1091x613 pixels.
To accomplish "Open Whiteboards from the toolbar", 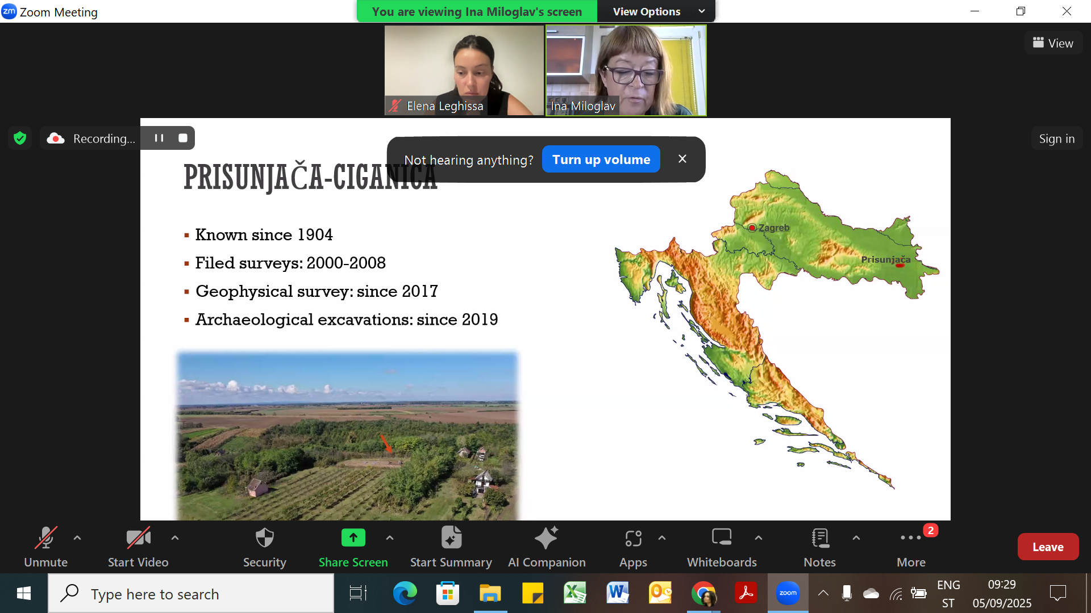I will click(x=722, y=538).
